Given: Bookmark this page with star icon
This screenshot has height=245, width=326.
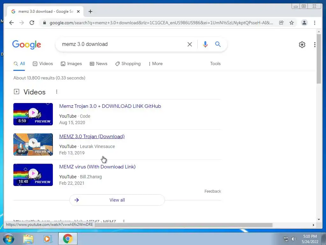Looking at the screenshot, I should (x=292, y=23).
